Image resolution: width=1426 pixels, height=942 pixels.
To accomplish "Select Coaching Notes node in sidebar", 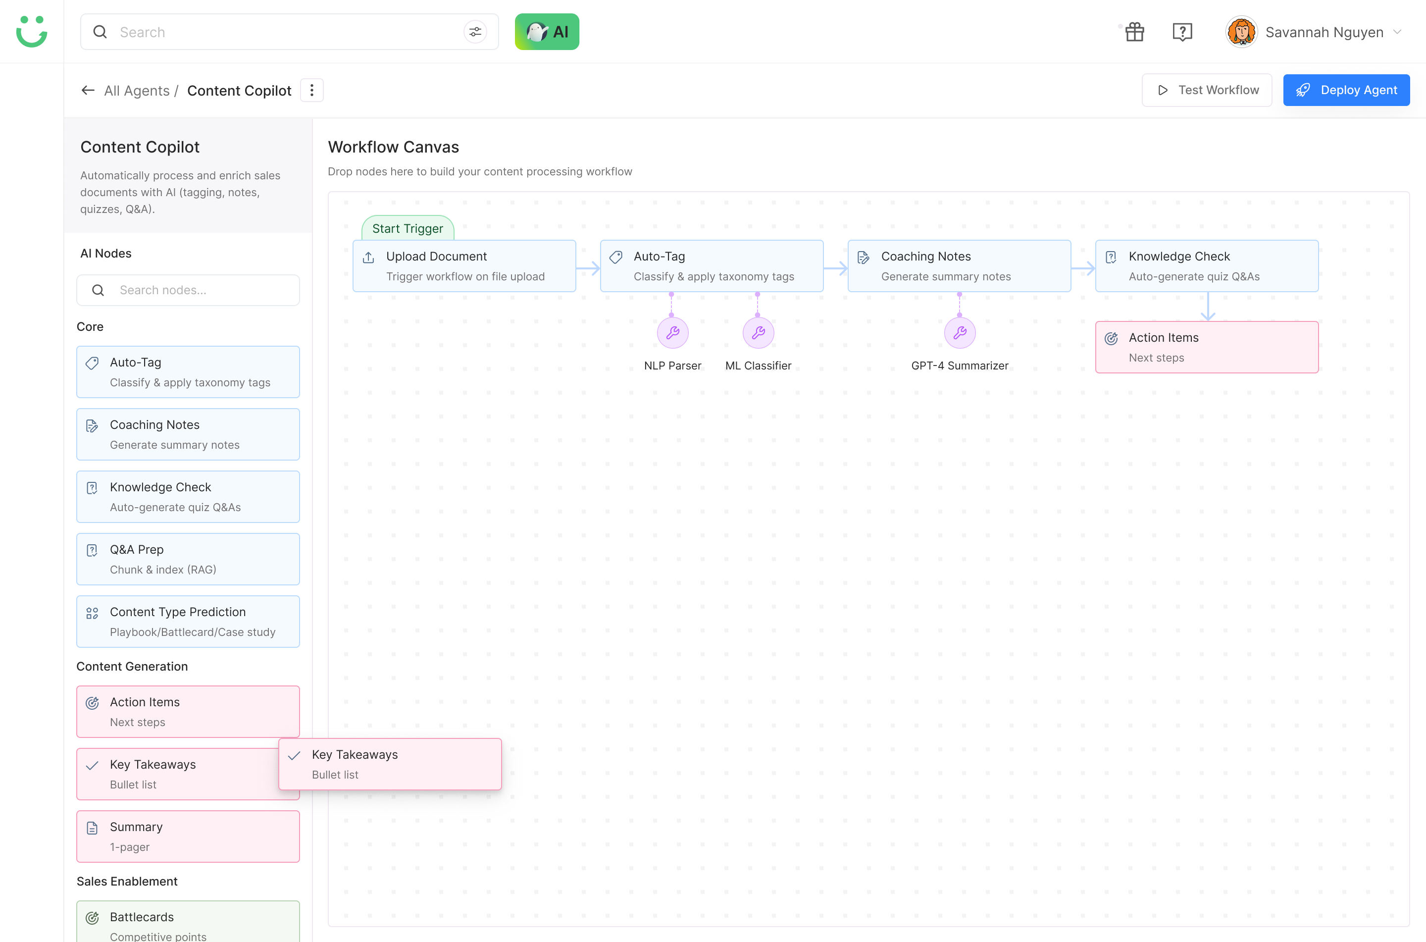I will [188, 434].
